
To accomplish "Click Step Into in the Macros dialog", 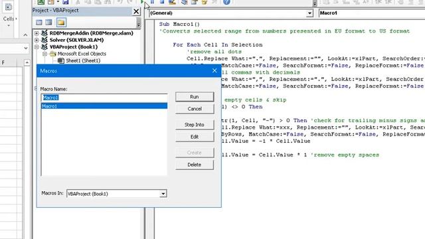I will [195, 125].
